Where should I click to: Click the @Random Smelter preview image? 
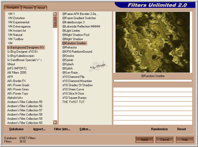point(153,42)
